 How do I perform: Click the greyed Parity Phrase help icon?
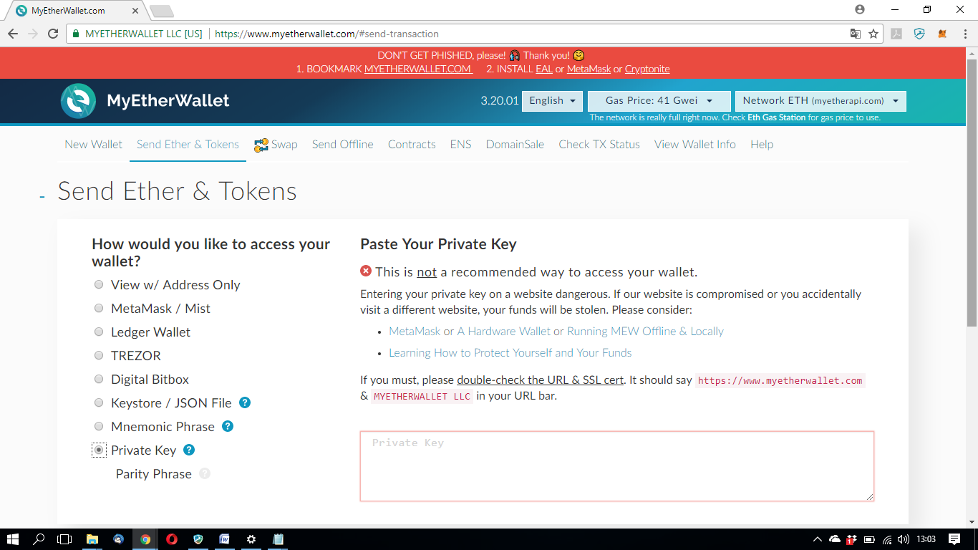[x=205, y=473]
